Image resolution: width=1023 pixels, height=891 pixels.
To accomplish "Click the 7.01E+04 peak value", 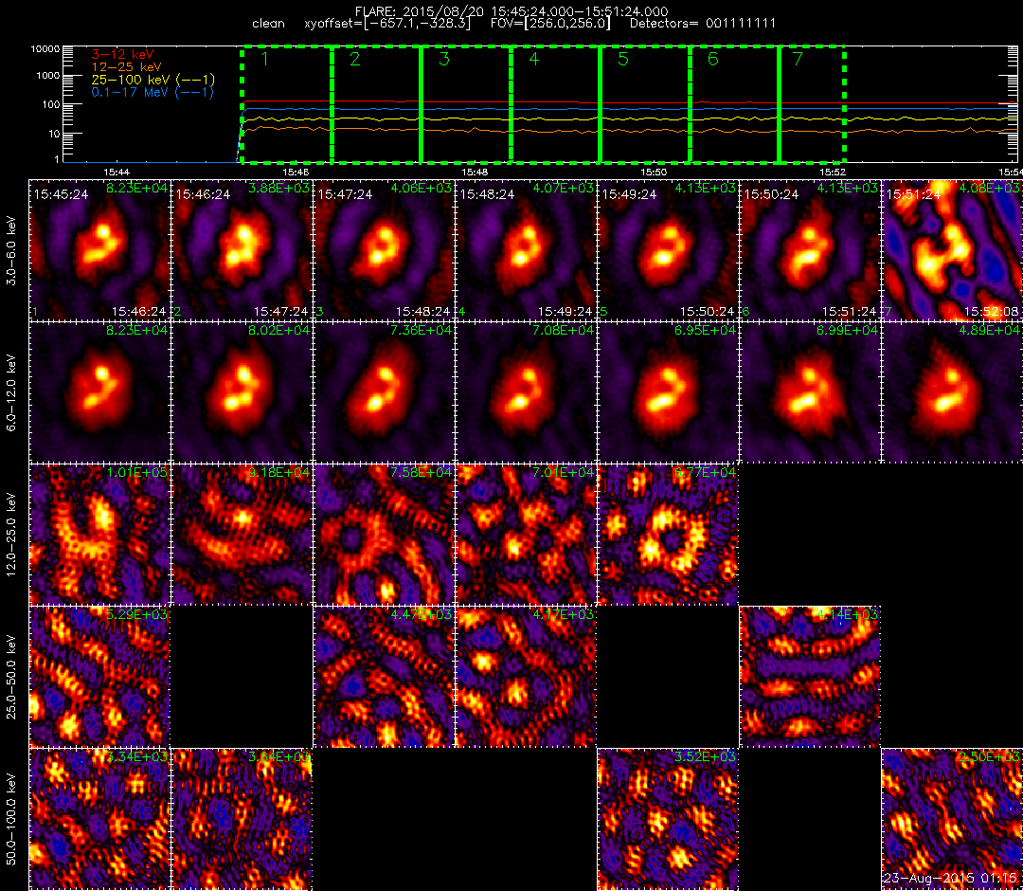I will pyautogui.click(x=564, y=472).
